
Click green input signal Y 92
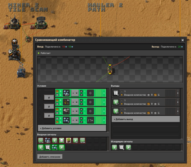(x=41, y=148)
